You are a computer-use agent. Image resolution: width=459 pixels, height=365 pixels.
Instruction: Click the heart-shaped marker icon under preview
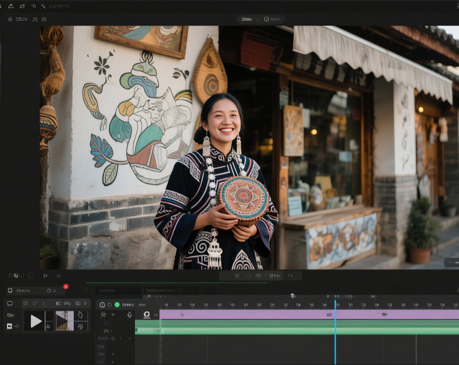click(x=249, y=275)
